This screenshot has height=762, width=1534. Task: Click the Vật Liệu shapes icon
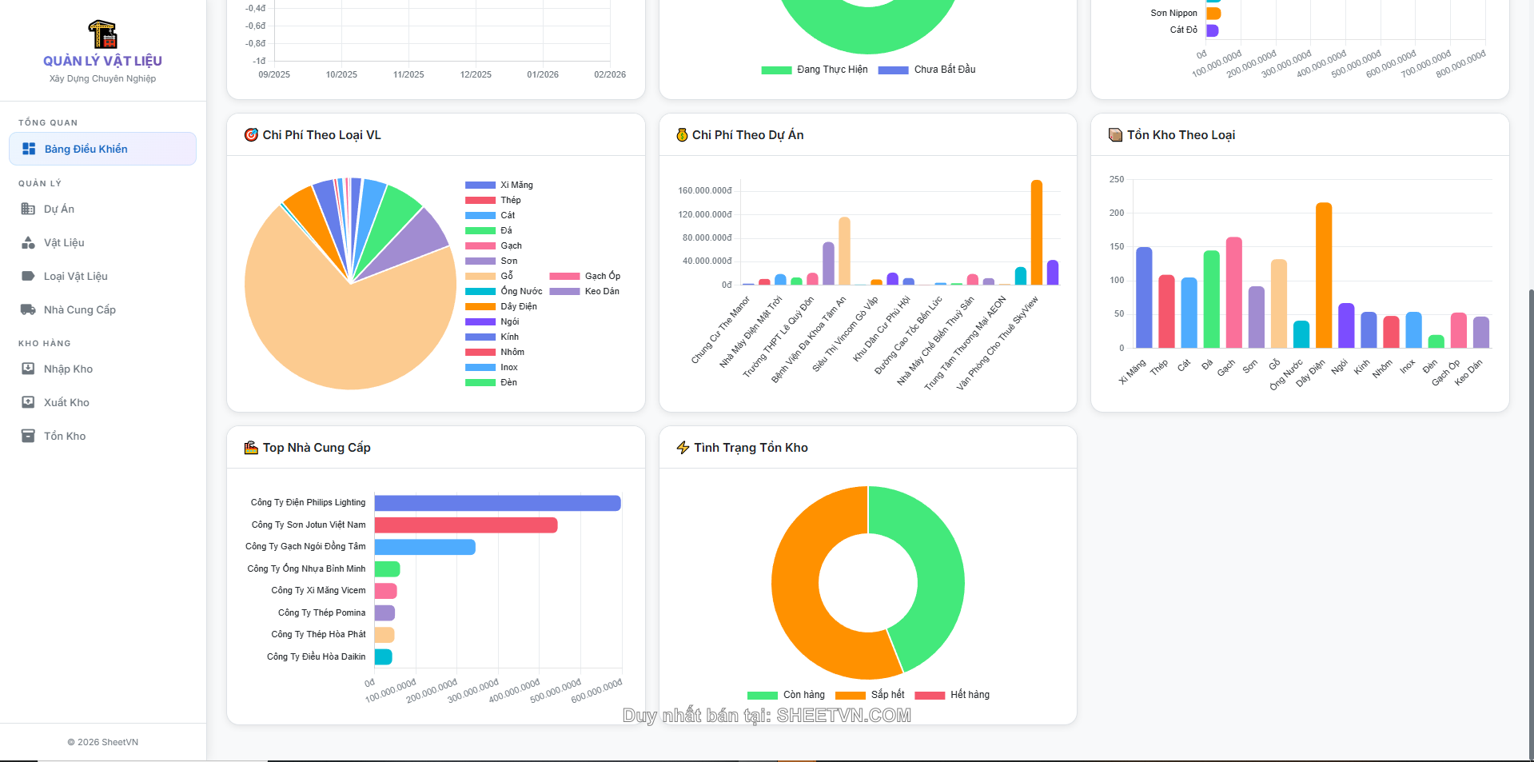(x=28, y=242)
